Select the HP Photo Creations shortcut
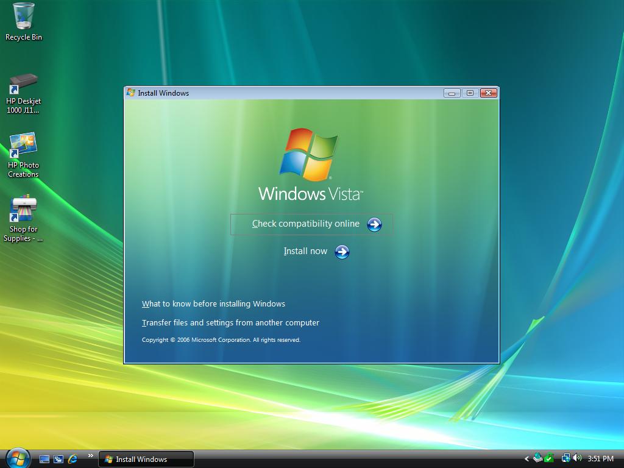The height and width of the screenshot is (468, 624). 24,155
